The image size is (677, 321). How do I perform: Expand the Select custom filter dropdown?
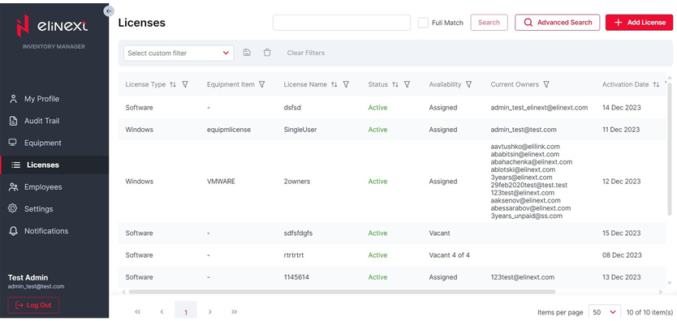coord(179,53)
